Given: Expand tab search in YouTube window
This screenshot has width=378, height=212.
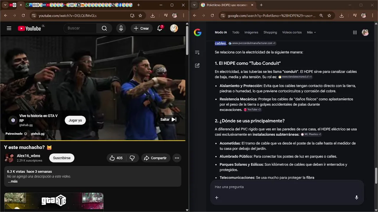Looking at the screenshot, I should (5, 5).
